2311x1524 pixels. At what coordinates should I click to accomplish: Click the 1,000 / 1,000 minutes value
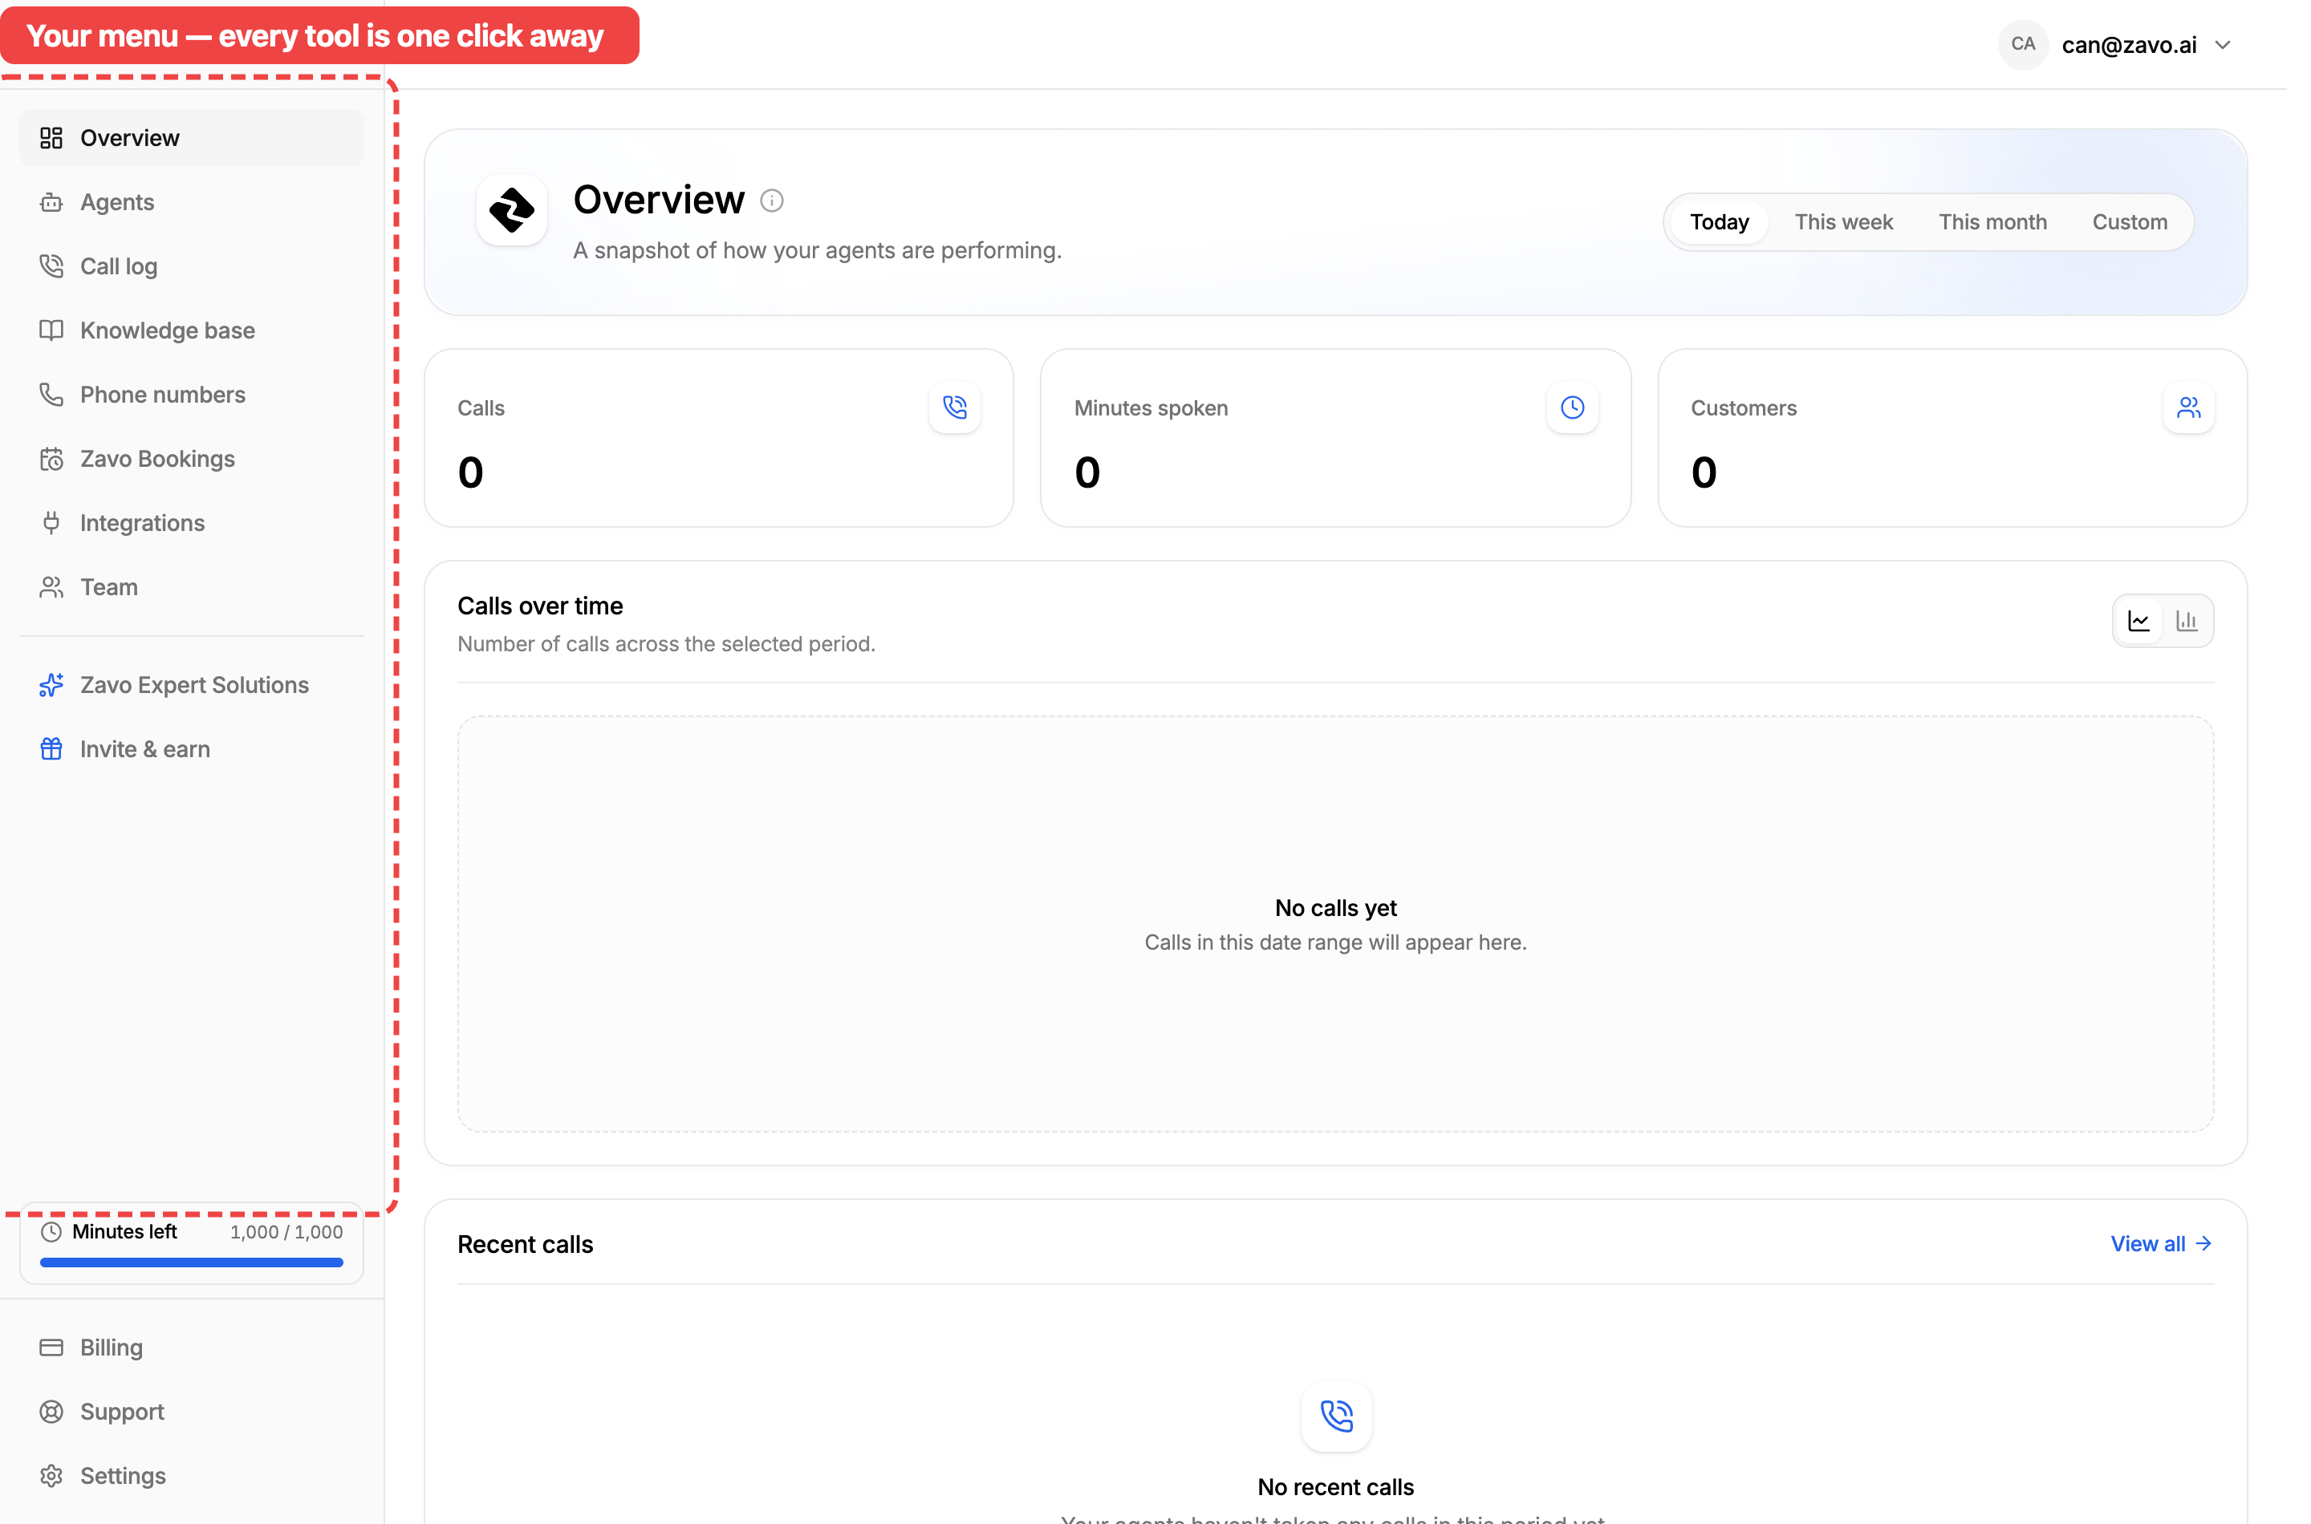286,1232
